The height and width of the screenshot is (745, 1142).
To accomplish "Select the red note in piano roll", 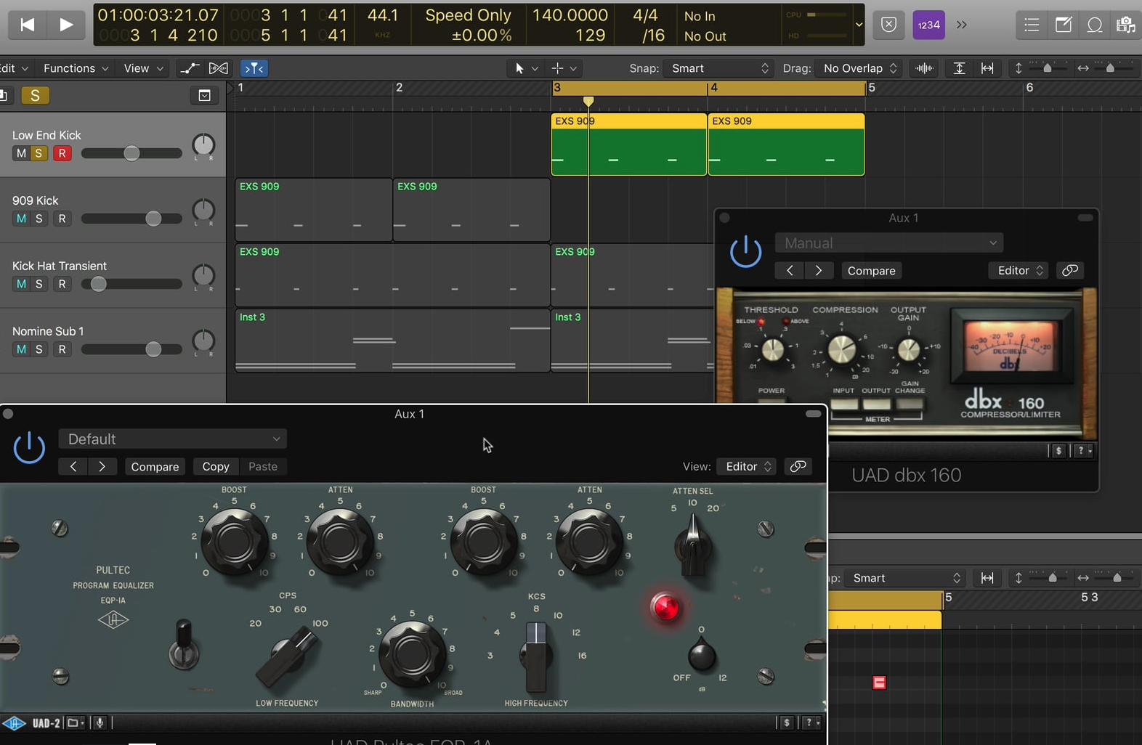I will [x=879, y=683].
